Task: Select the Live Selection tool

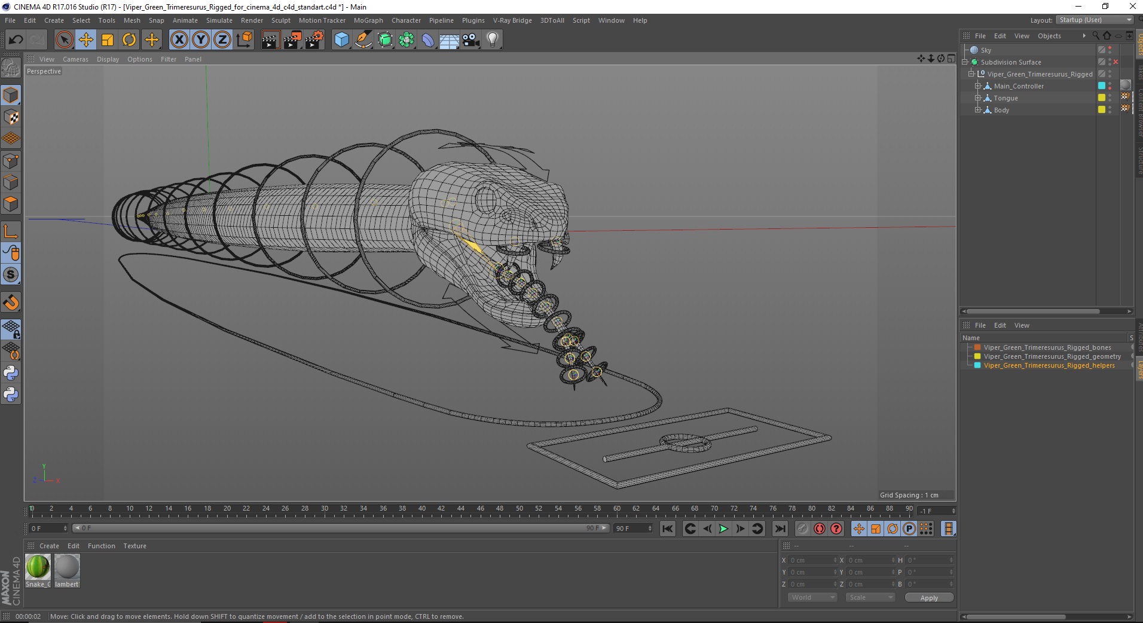Action: click(64, 40)
